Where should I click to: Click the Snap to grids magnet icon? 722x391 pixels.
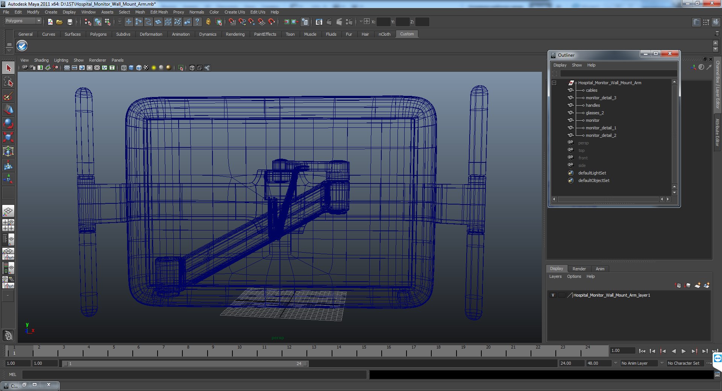click(x=232, y=22)
